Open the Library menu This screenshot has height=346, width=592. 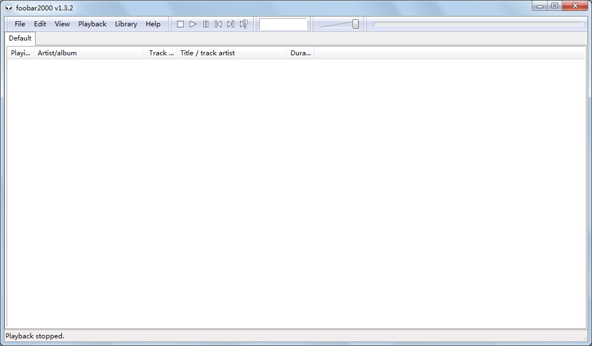126,24
